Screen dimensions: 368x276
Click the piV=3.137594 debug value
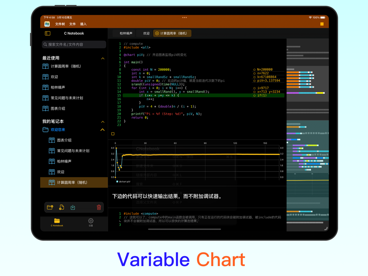tap(269, 81)
